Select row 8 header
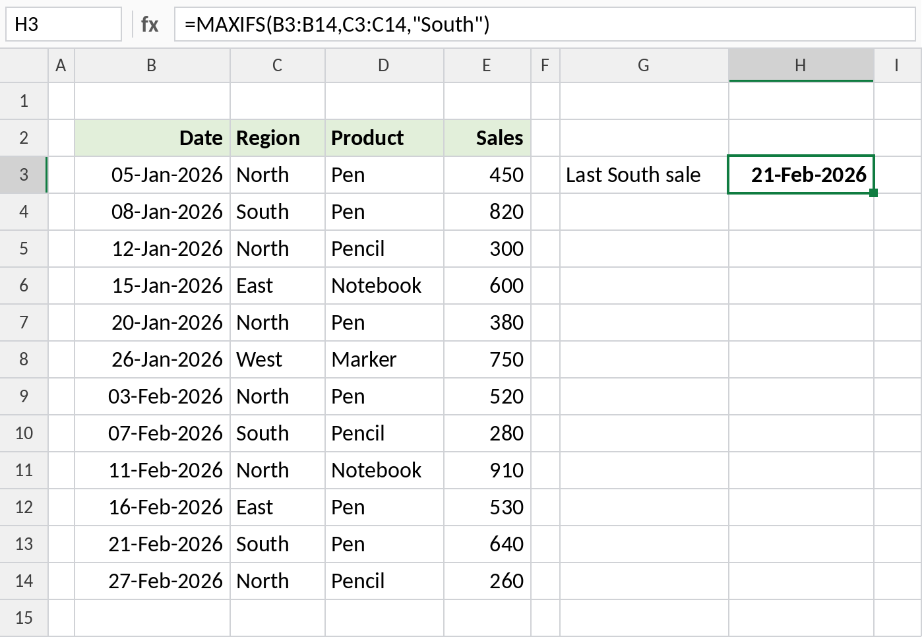Viewport: 922px width, 637px height. click(x=24, y=359)
